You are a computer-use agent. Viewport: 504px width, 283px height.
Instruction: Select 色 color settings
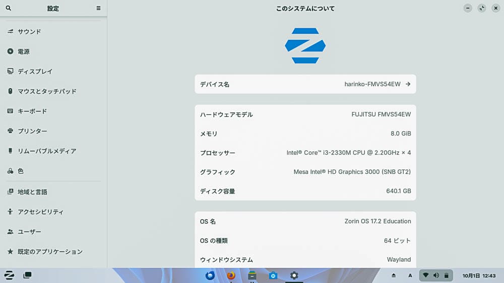21,171
